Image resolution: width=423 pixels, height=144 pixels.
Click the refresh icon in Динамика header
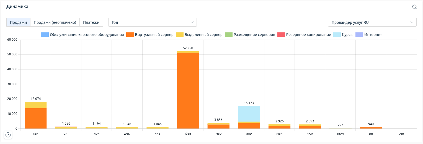414,7
